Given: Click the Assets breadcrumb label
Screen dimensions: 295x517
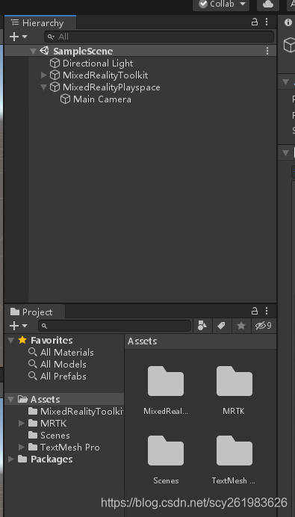Looking at the screenshot, I should (143, 341).
